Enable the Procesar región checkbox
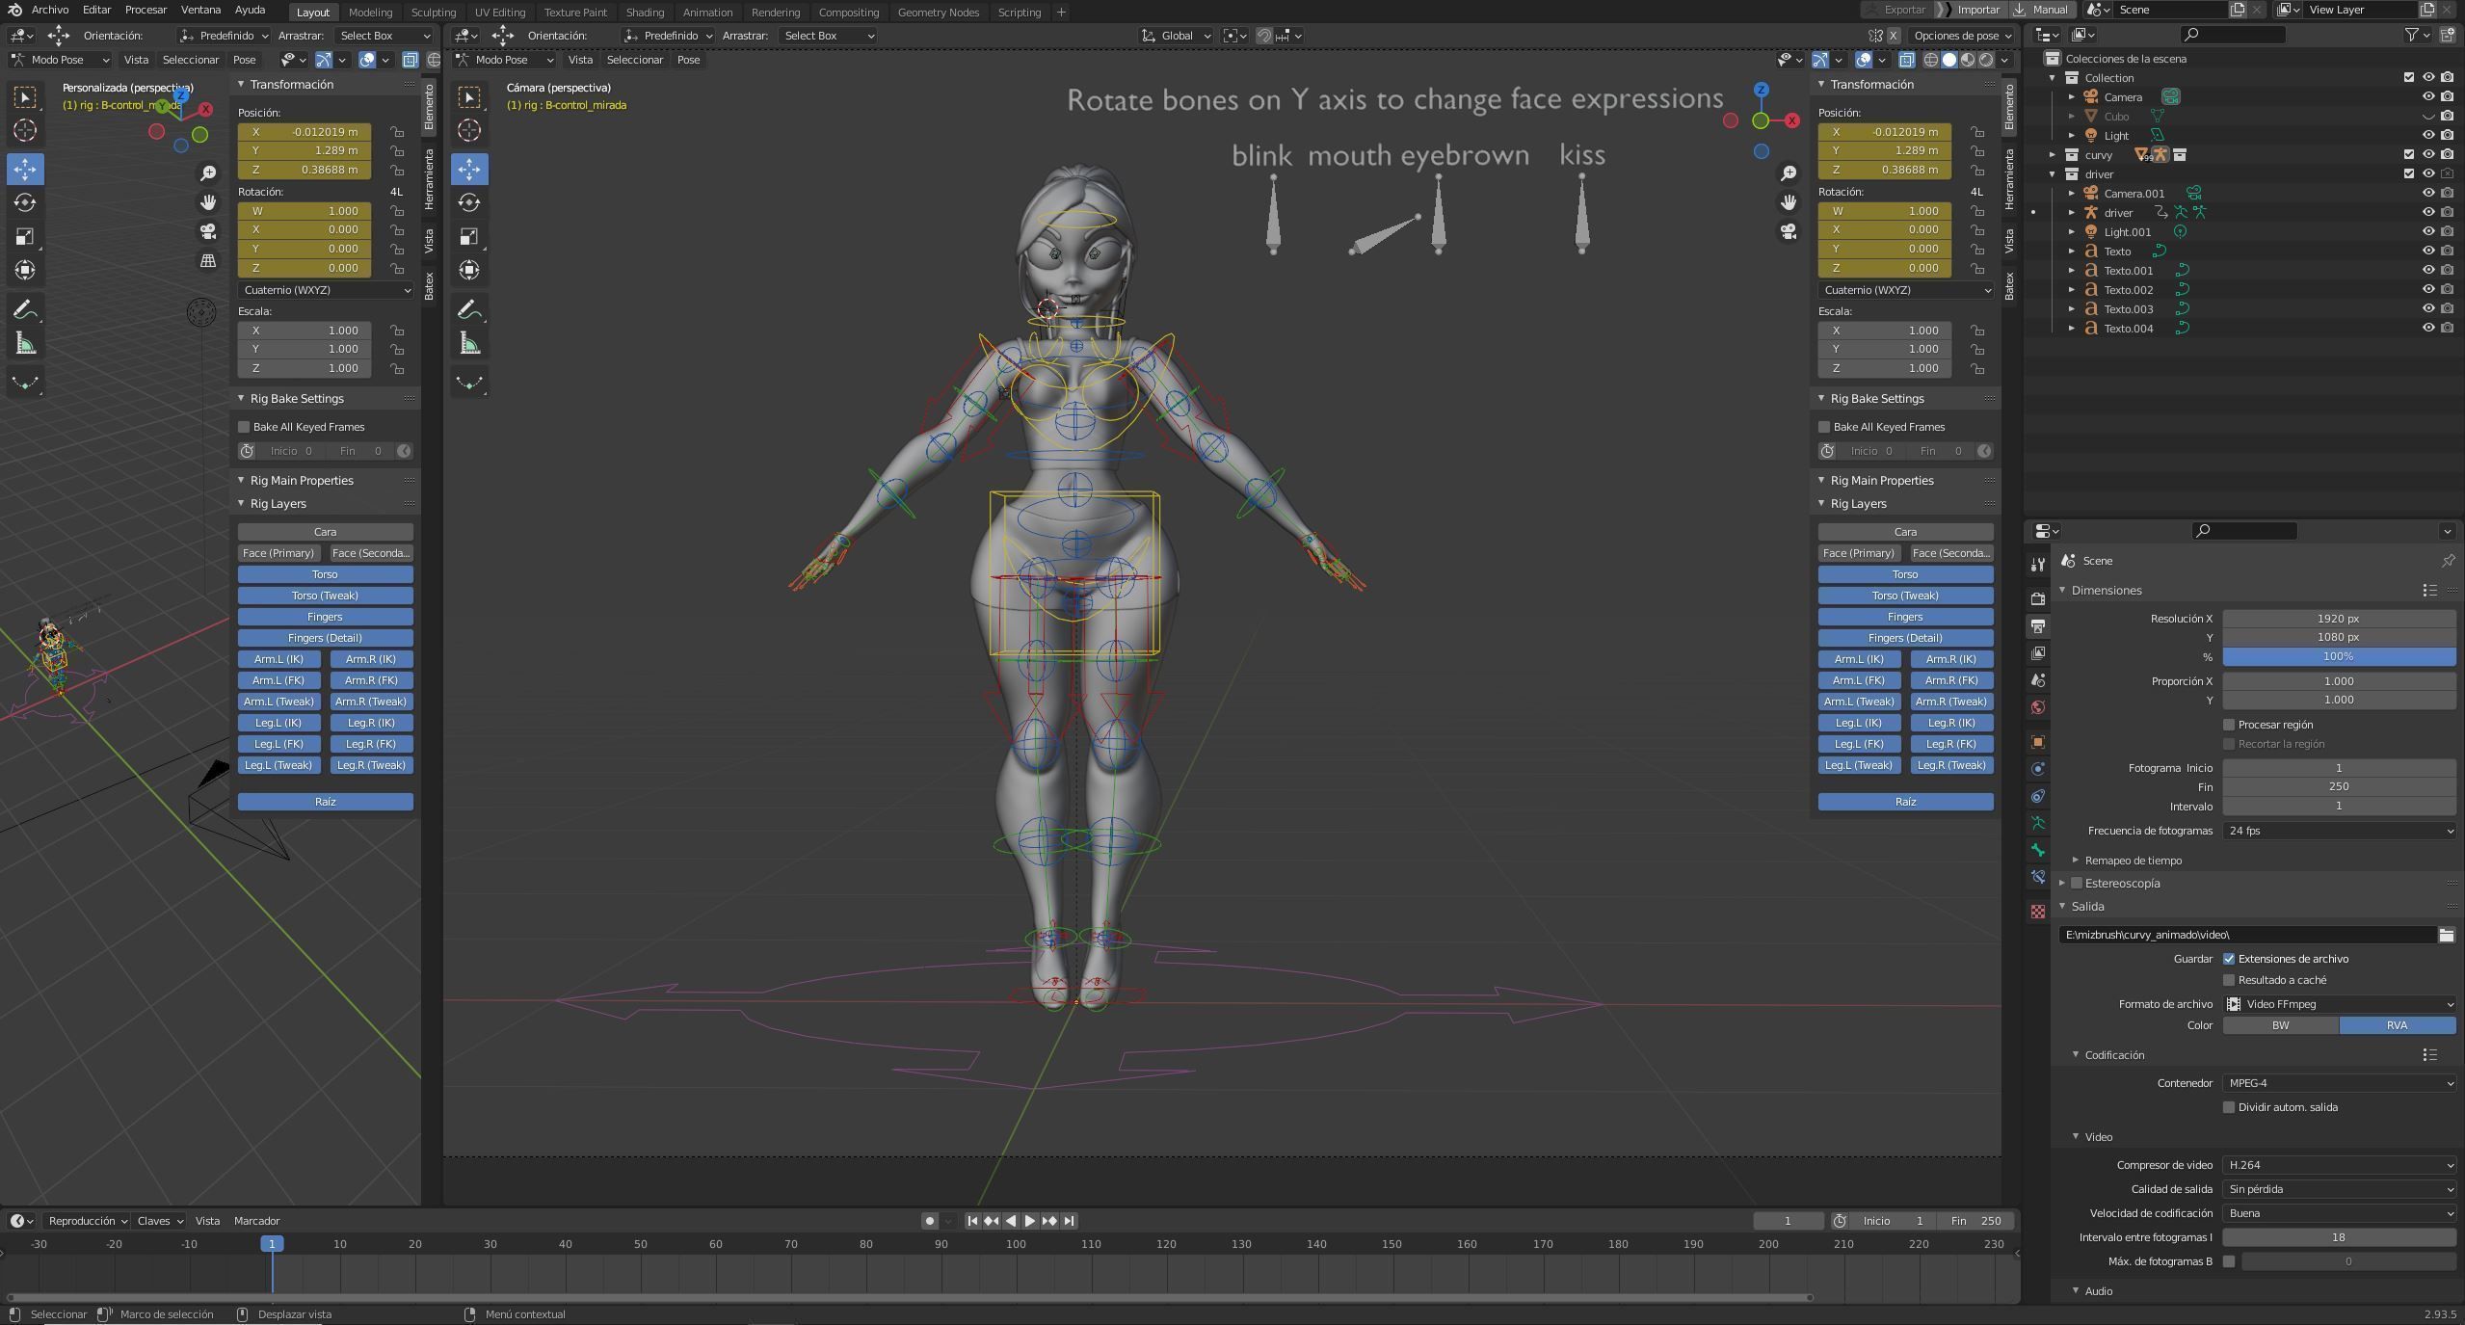 click(2229, 725)
